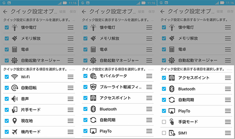This screenshot has height=139, width=235.
Task: Click 自動起動マネージャー gear icon in left screen
Action: click(15, 60)
